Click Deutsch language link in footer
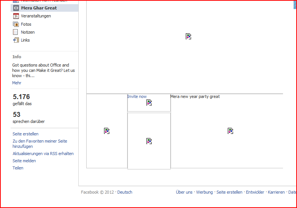297x208 pixels. coord(125,192)
